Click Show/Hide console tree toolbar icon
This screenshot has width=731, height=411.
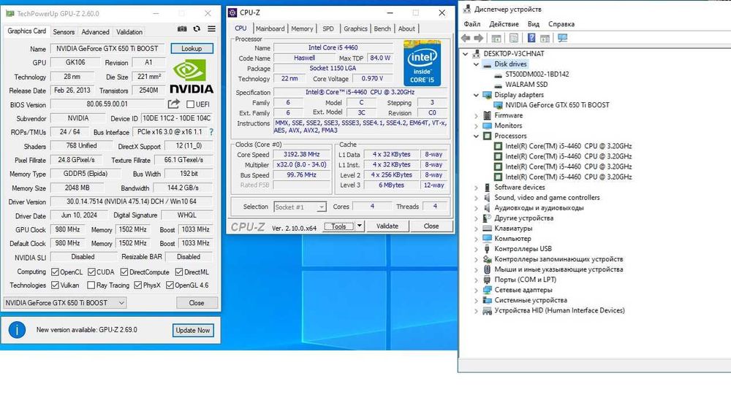[x=496, y=38]
